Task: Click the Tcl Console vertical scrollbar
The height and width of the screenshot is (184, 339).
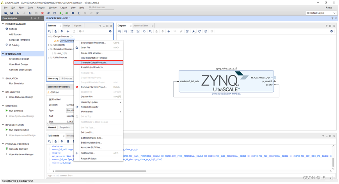Action: (x=333, y=162)
